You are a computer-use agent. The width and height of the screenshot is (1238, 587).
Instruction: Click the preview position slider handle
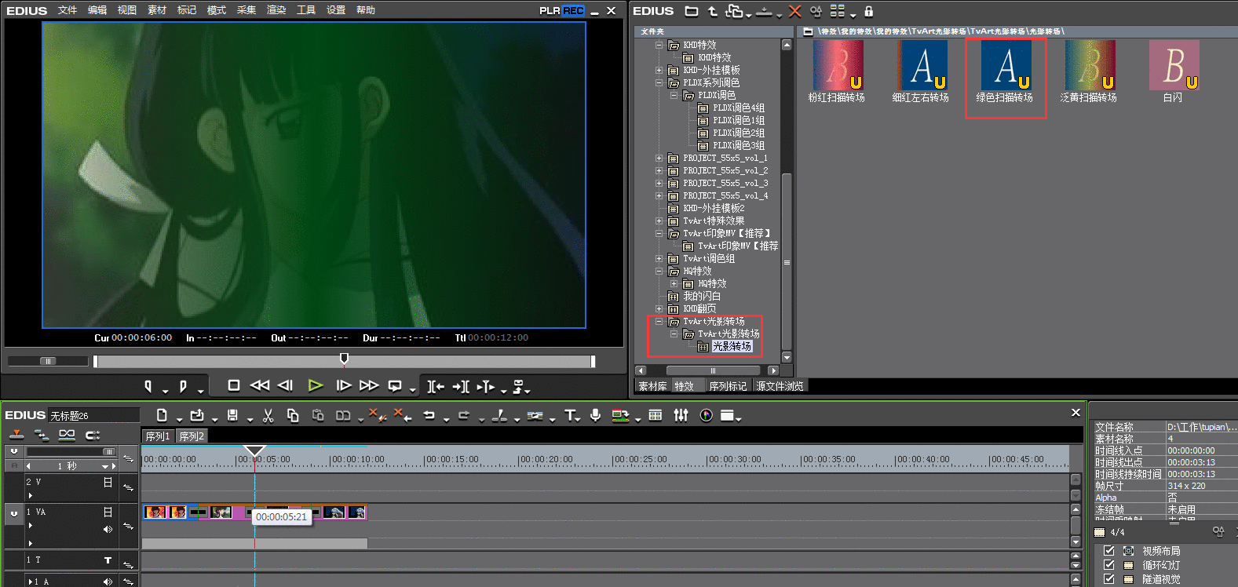[x=344, y=359]
